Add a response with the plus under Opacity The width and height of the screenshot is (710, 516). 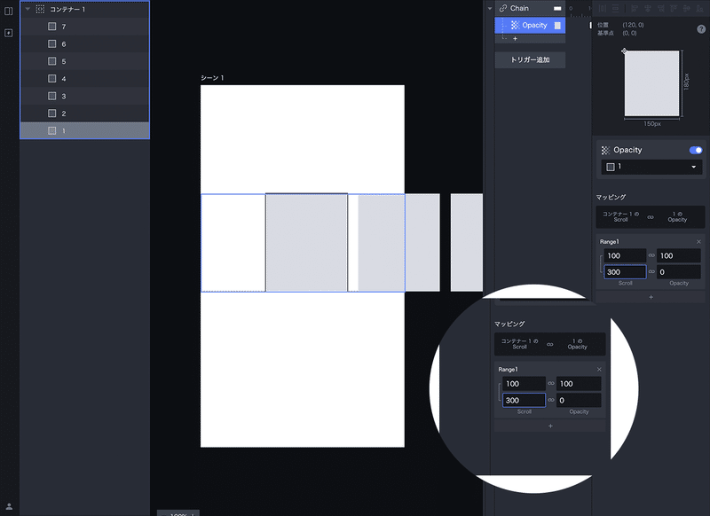(515, 39)
